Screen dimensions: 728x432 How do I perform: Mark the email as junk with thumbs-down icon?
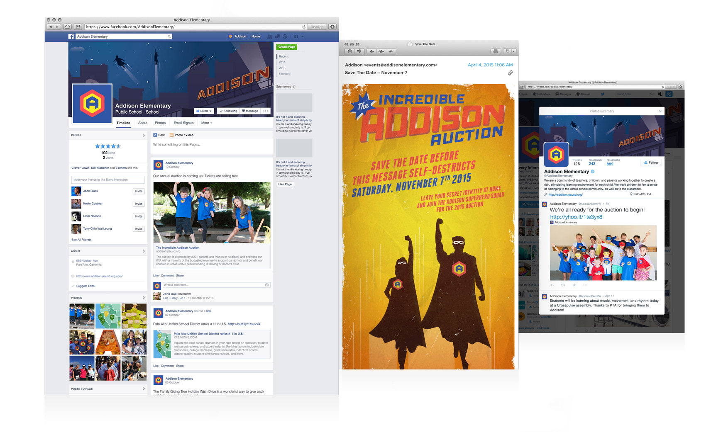[359, 51]
